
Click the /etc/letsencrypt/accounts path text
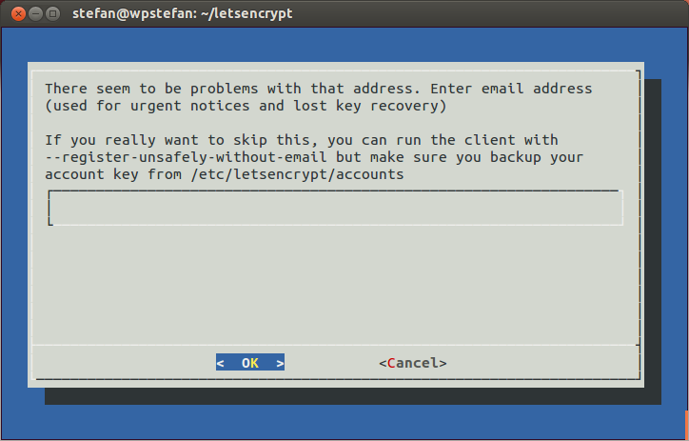(297, 174)
